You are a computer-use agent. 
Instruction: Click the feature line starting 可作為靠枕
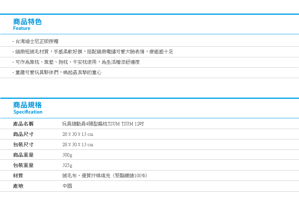[77, 62]
